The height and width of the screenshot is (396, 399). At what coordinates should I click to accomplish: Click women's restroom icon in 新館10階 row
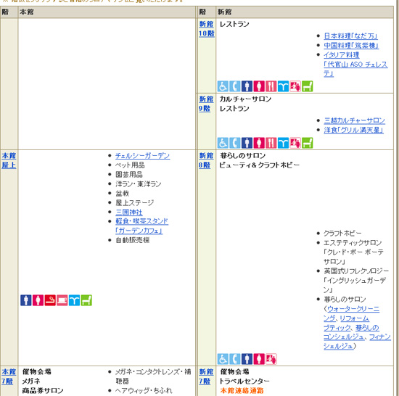[x=259, y=86]
